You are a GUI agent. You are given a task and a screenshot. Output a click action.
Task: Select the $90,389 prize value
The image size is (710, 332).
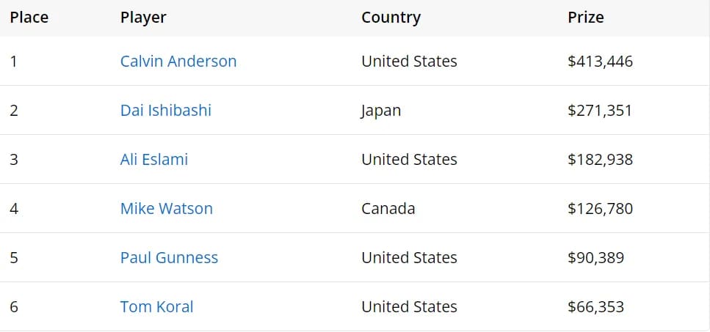tap(595, 258)
